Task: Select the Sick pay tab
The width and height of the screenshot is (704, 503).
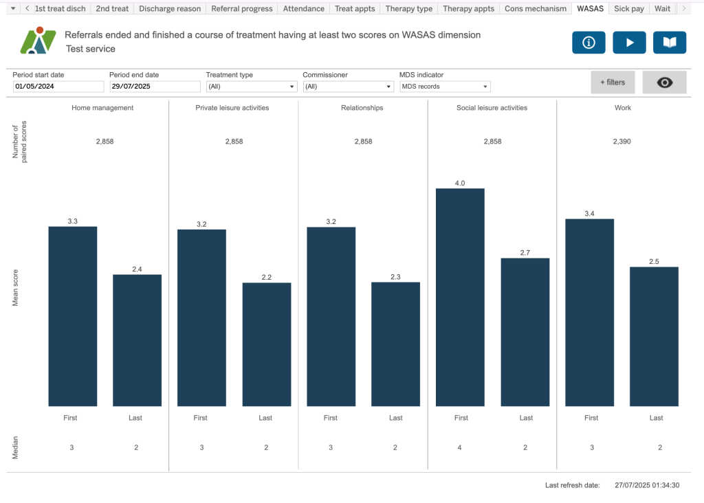Action: point(628,9)
